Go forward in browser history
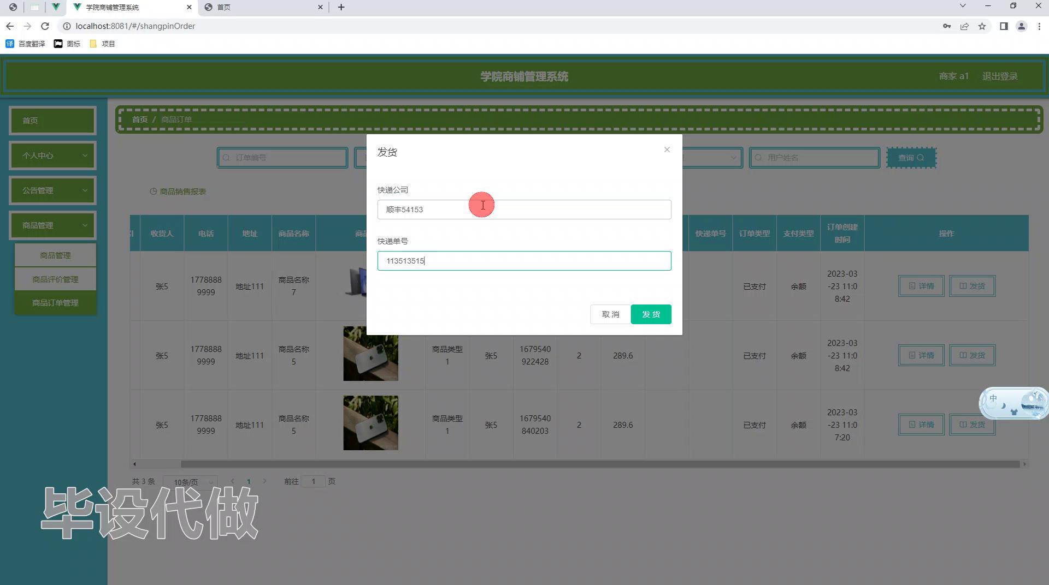The width and height of the screenshot is (1049, 585). 27,26
